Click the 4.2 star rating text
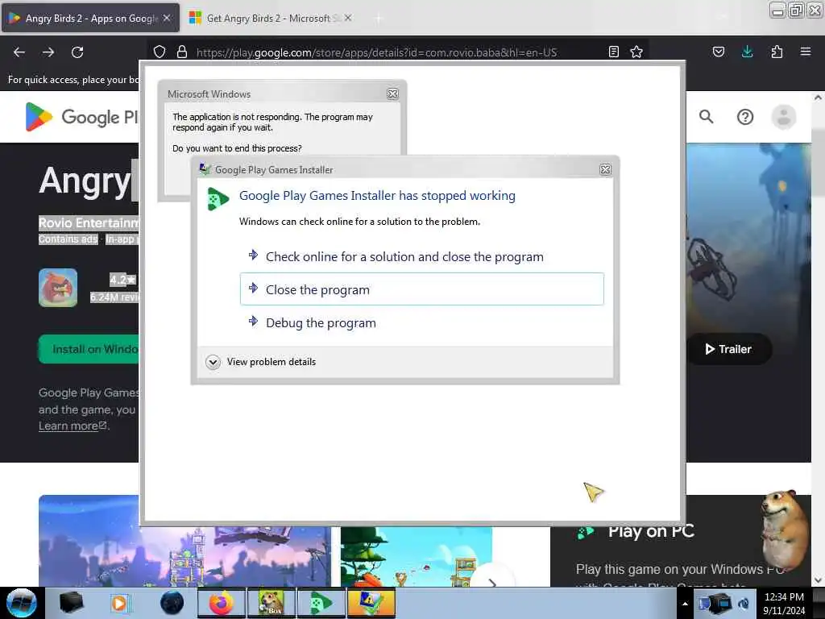The image size is (825, 619). click(x=122, y=280)
